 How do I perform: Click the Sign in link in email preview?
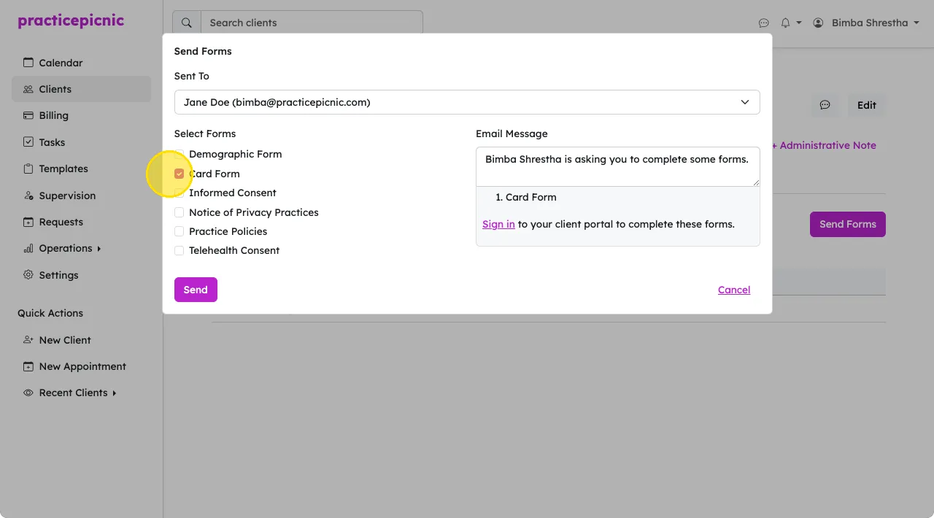pos(498,224)
